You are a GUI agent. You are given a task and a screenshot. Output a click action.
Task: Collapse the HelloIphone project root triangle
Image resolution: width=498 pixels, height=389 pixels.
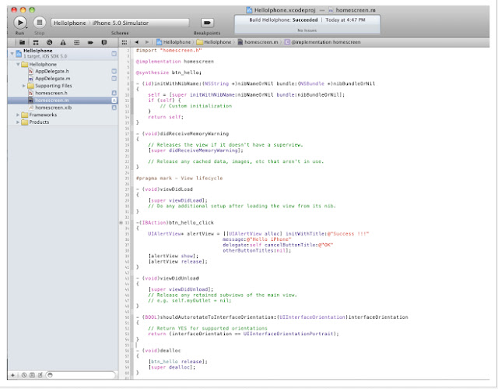click(12, 53)
